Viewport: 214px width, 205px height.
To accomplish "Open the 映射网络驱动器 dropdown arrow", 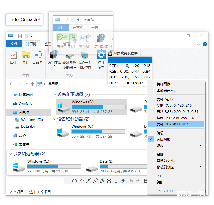I will pos(75,68).
